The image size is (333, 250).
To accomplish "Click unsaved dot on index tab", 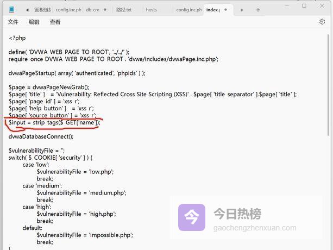I will (x=226, y=10).
